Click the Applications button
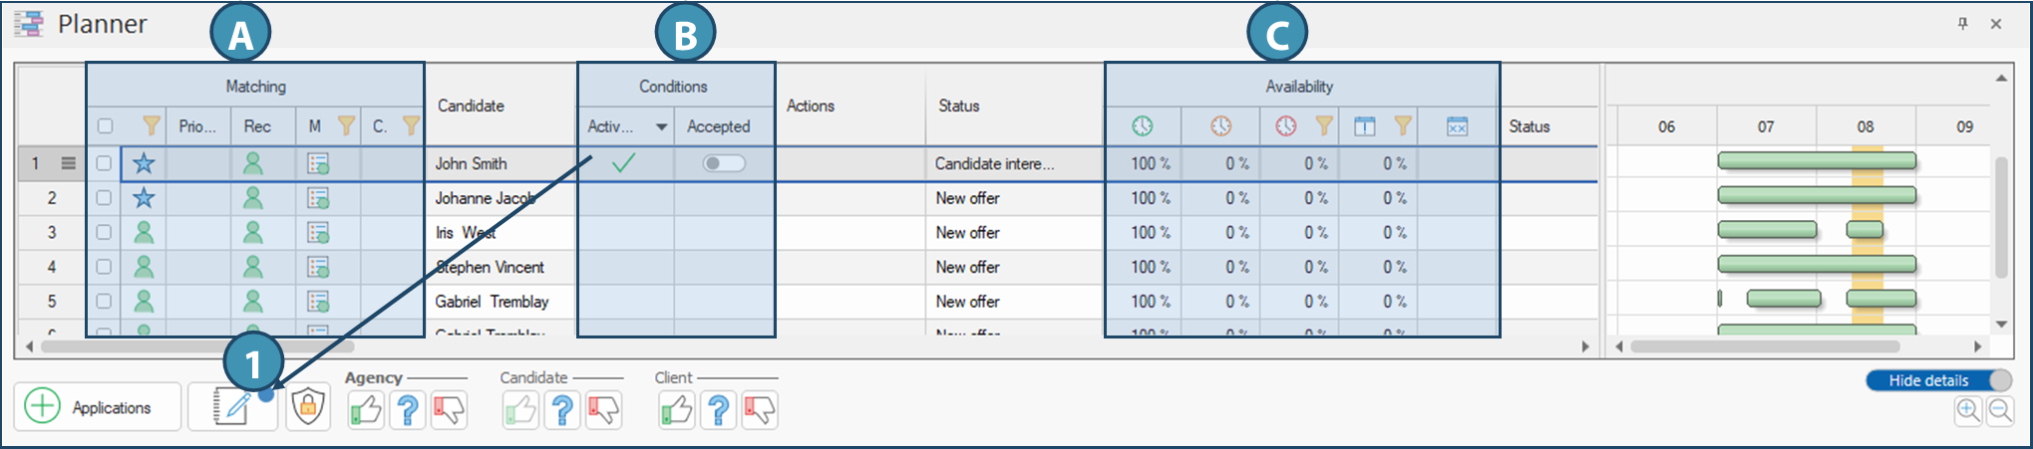 [98, 407]
